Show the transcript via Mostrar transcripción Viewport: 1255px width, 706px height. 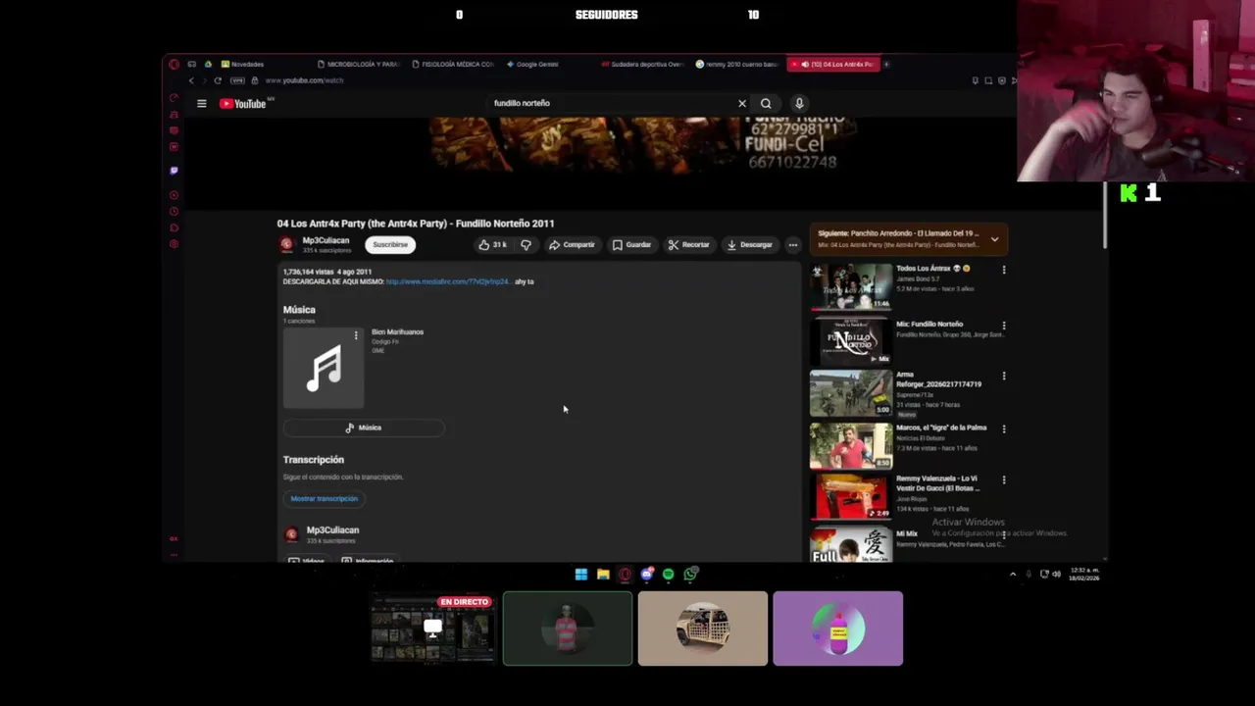325,498
